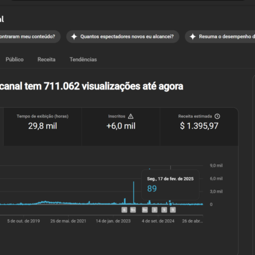Click the tooltip date "Seg., 17 de fev. de 2025"

170,179
